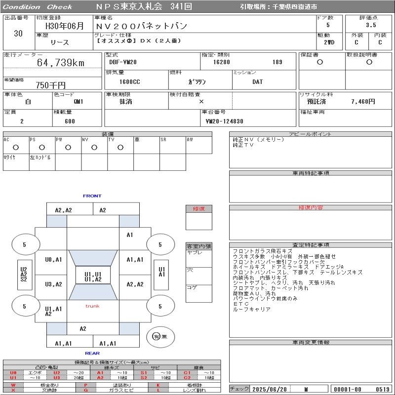Click the AC equipment circle mark

(16, 147)
